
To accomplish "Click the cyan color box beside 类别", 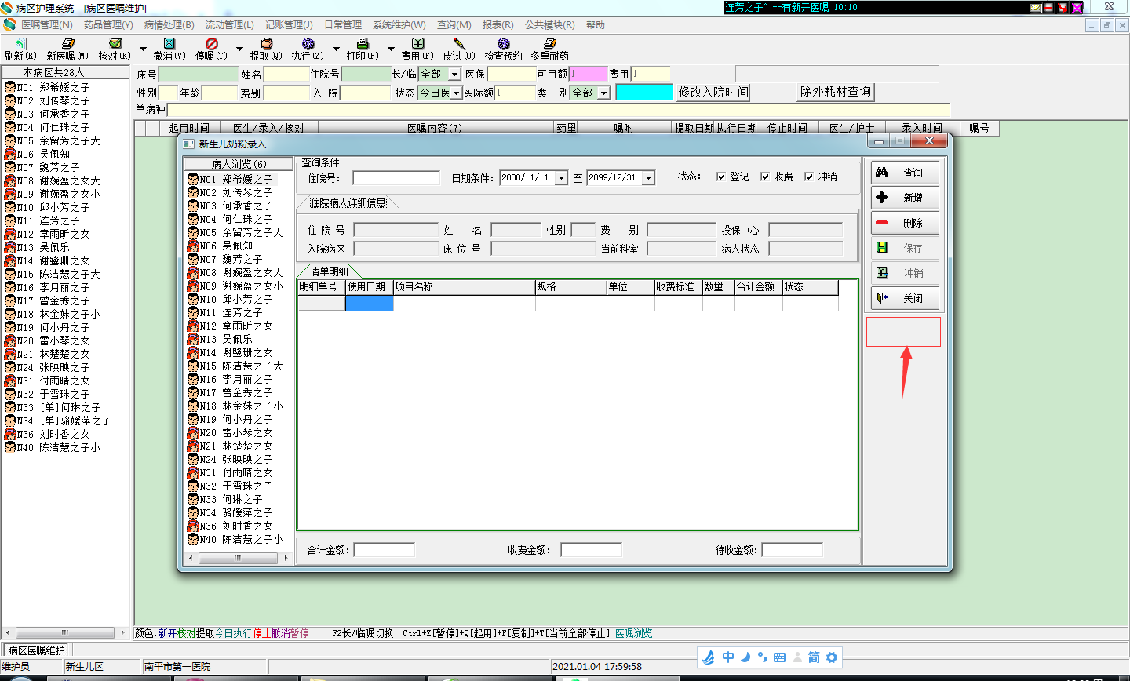I will point(643,93).
